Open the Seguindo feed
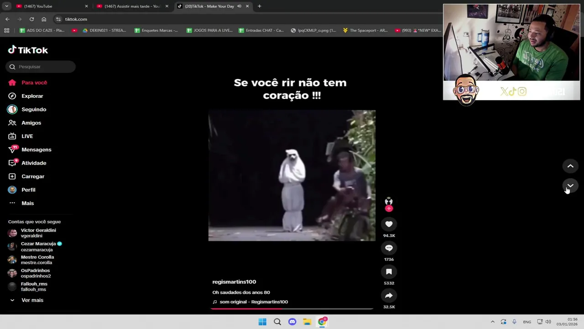 click(27, 109)
